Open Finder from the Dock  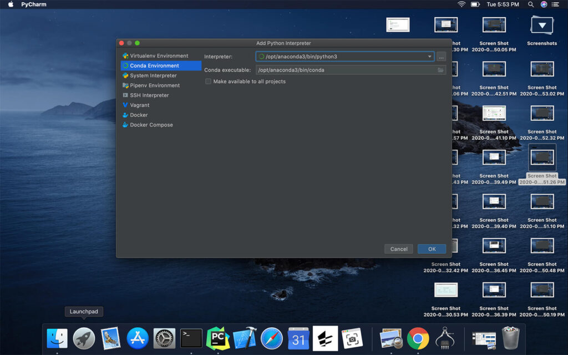point(57,339)
